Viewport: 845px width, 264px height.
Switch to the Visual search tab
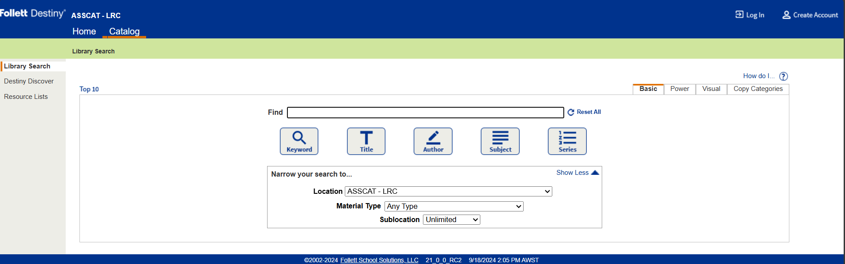pyautogui.click(x=711, y=89)
